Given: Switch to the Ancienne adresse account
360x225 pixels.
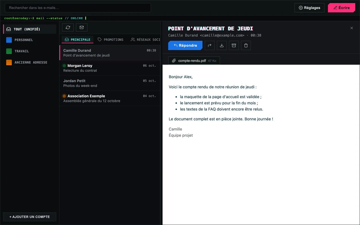Looking at the screenshot, I should click(30, 62).
